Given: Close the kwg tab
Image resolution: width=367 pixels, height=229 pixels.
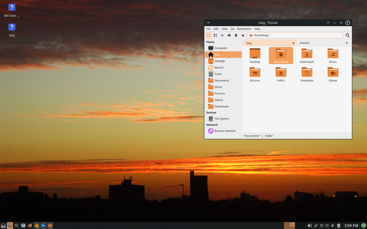Looking at the screenshot, I should point(293,43).
